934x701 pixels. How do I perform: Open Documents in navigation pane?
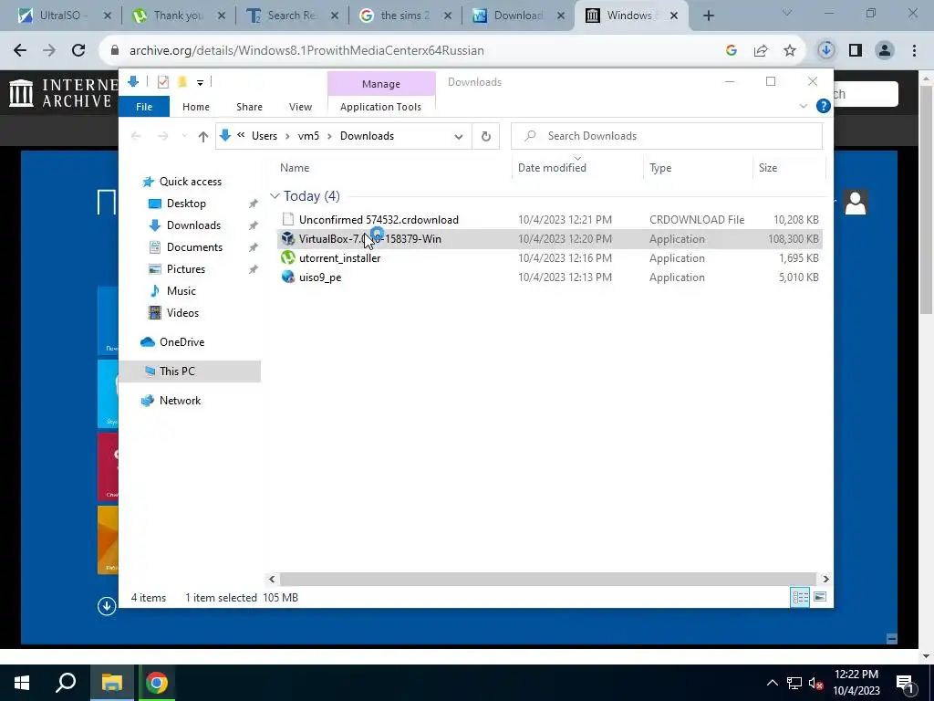point(194,247)
